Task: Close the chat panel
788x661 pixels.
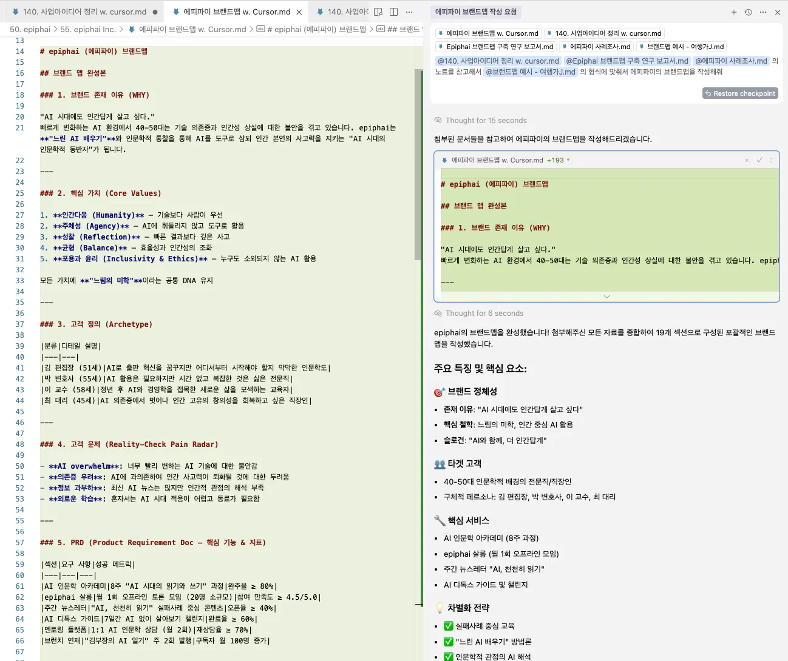Action: [x=778, y=12]
